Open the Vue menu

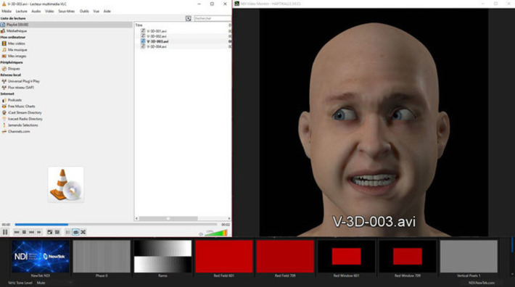(x=96, y=11)
